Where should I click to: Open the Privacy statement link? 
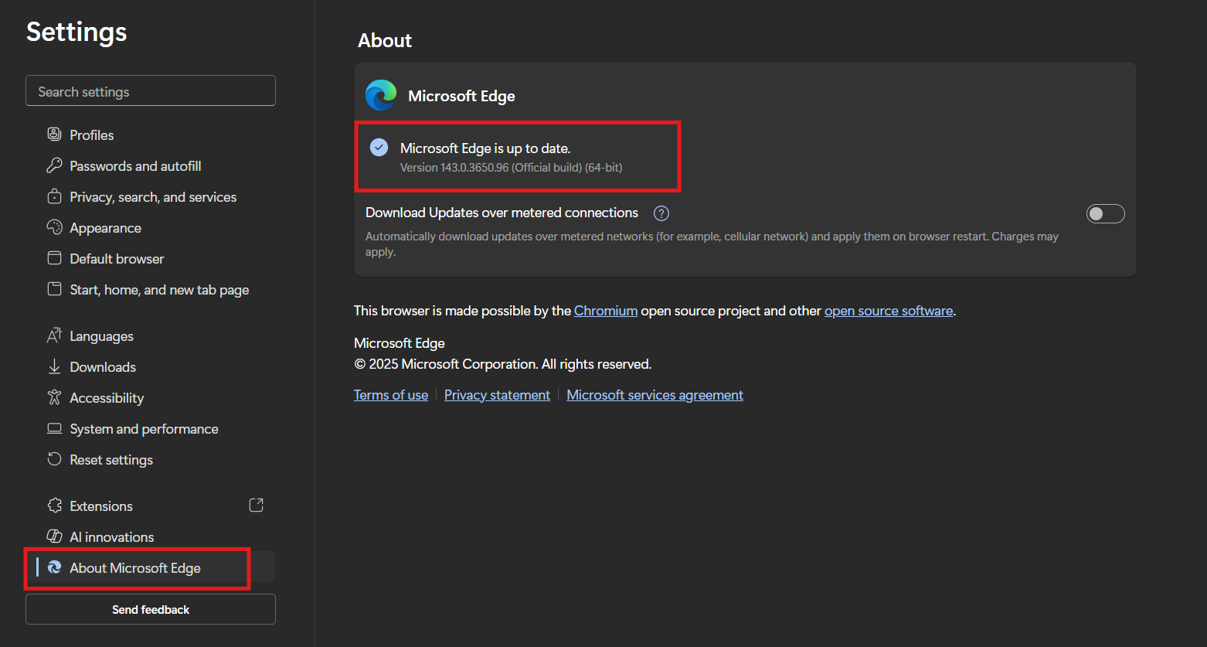coord(497,395)
